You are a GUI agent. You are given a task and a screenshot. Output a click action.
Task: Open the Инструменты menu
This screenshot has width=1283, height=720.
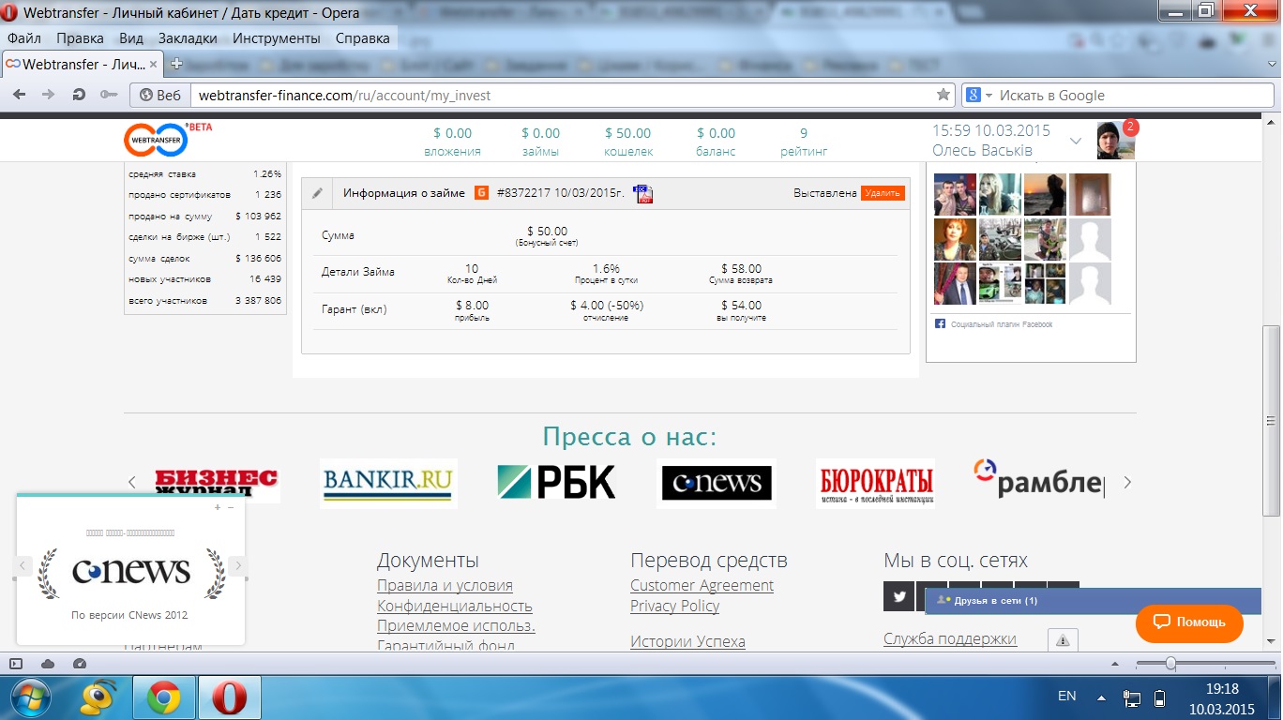point(277,38)
